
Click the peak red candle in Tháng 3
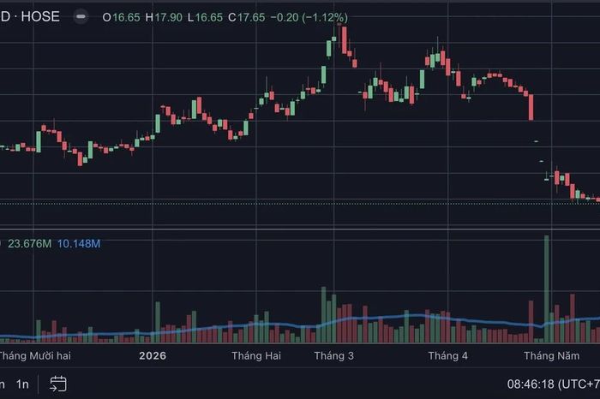(345, 39)
